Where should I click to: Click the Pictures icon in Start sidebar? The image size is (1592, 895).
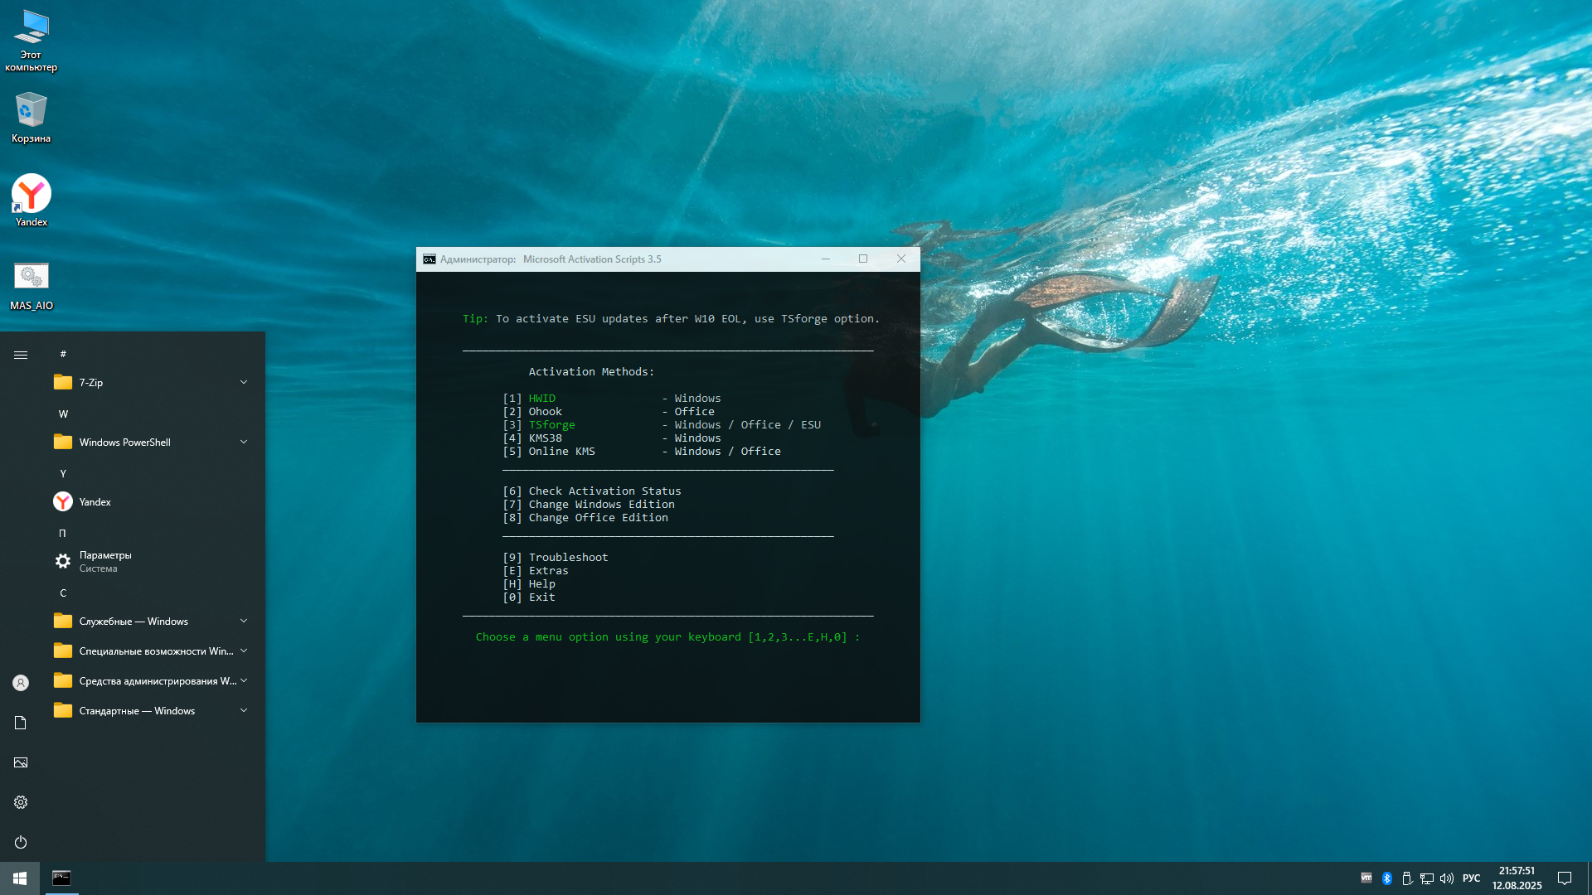(x=21, y=762)
